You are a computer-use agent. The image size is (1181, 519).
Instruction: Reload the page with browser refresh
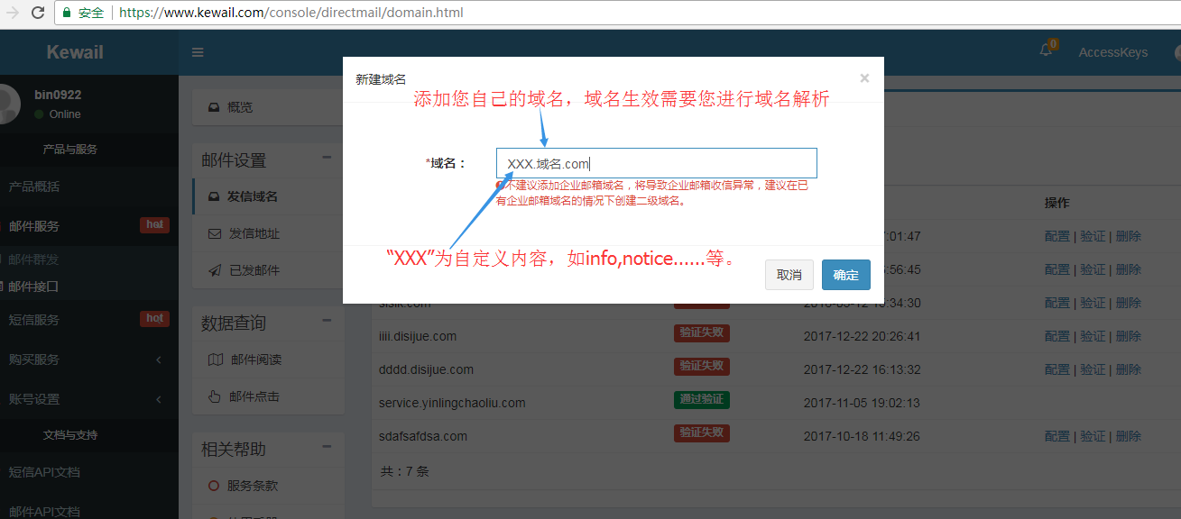(x=38, y=13)
